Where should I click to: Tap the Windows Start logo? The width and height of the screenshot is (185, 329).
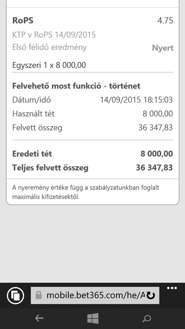93,318
